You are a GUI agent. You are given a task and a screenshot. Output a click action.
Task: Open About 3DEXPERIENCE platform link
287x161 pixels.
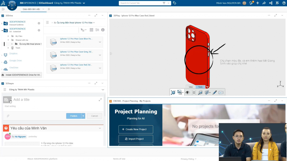42,159
